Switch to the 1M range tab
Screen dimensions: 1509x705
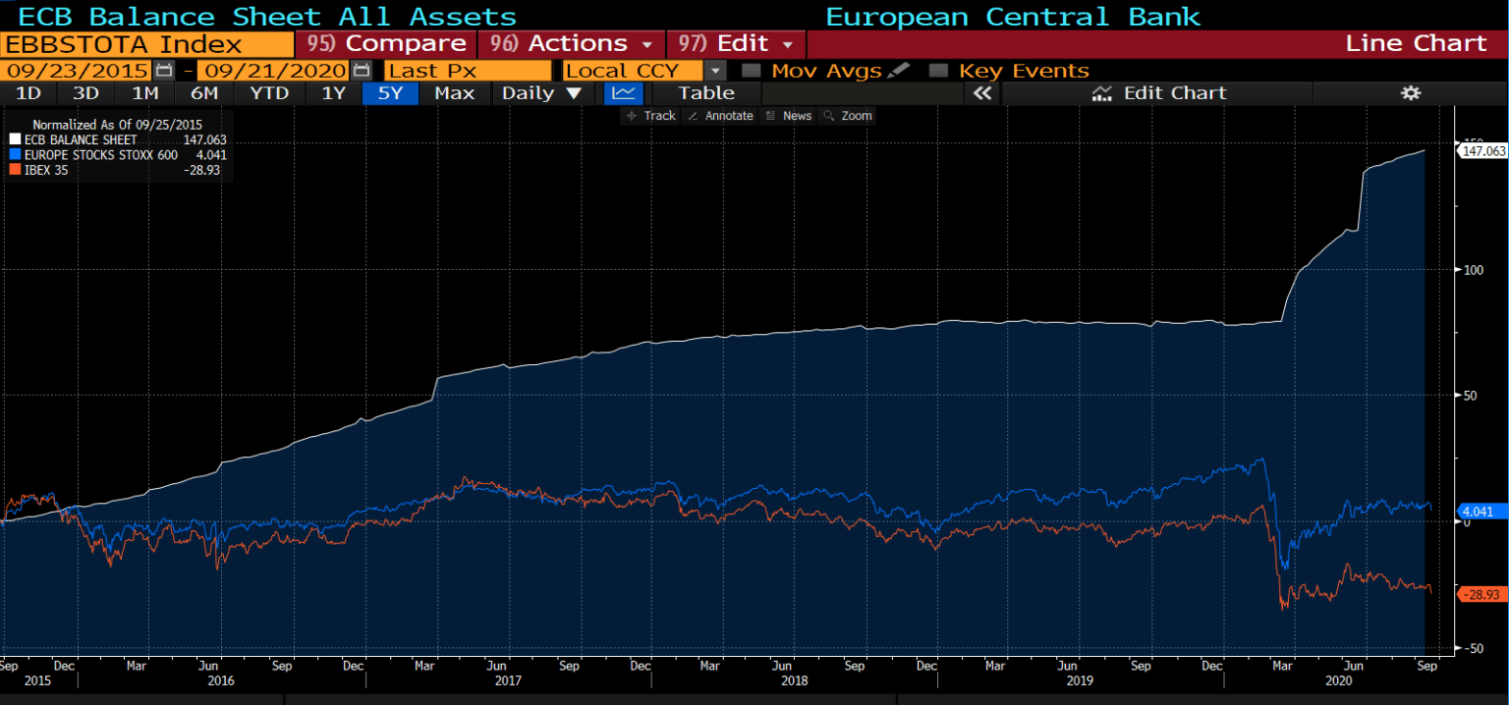(144, 93)
